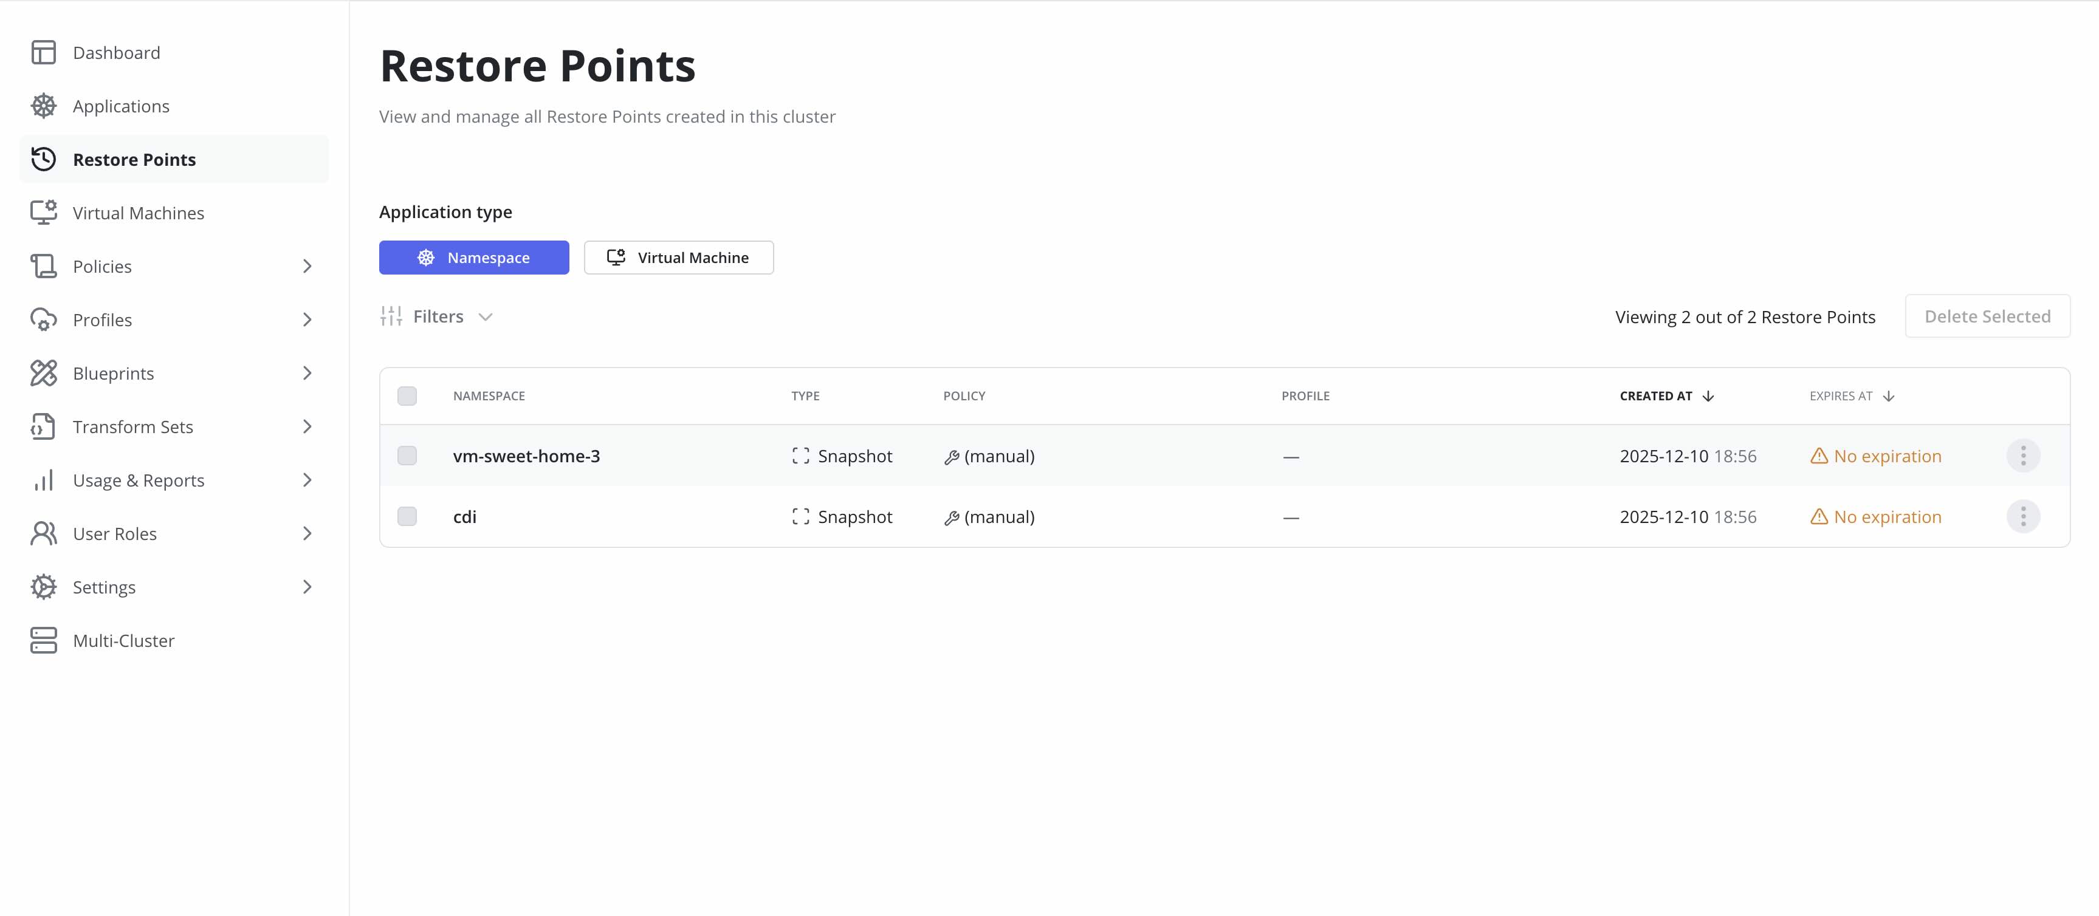Switch to Virtual Machine application type
The height and width of the screenshot is (916, 2099).
(x=678, y=258)
